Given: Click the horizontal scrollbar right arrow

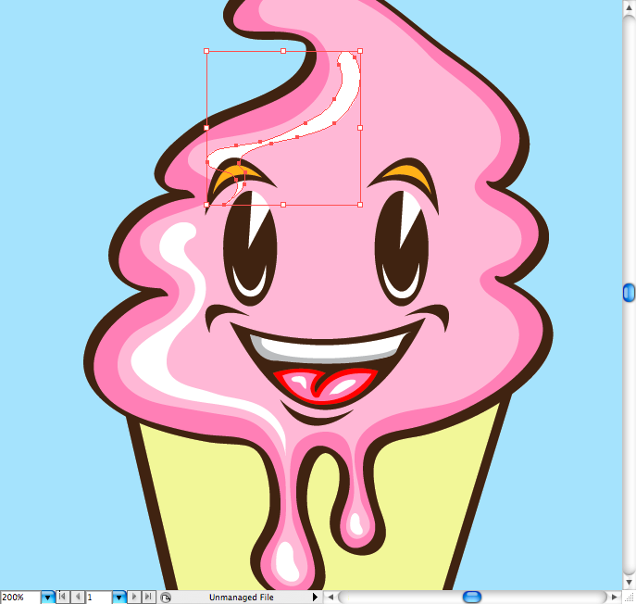Looking at the screenshot, I should tap(614, 598).
